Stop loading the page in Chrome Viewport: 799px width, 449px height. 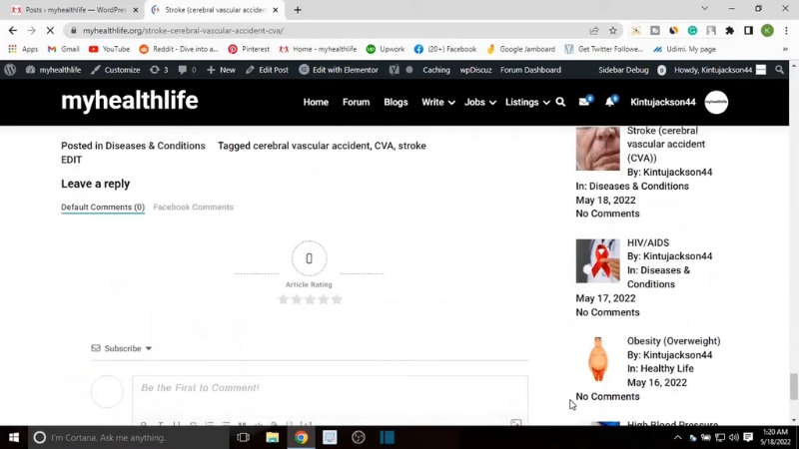(x=50, y=31)
